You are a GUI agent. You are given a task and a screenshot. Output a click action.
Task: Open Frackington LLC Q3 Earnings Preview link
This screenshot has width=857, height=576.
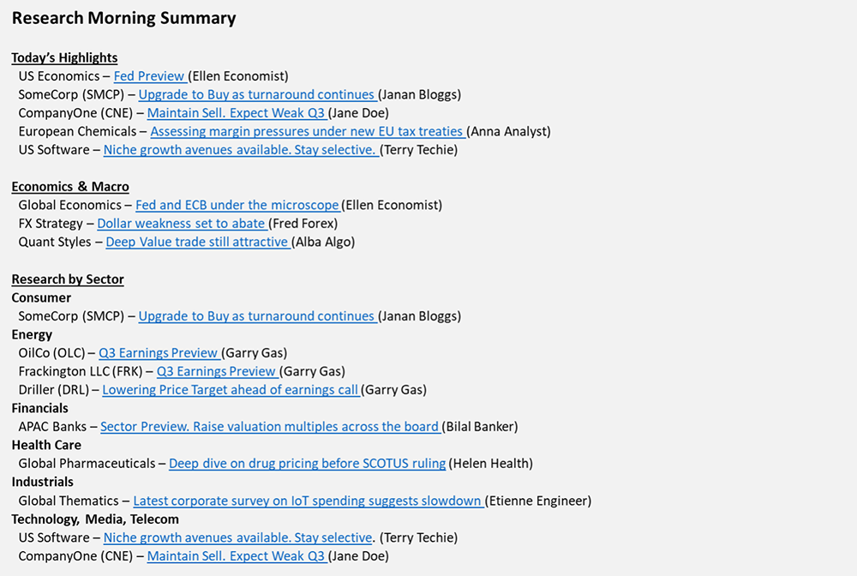[217, 372]
